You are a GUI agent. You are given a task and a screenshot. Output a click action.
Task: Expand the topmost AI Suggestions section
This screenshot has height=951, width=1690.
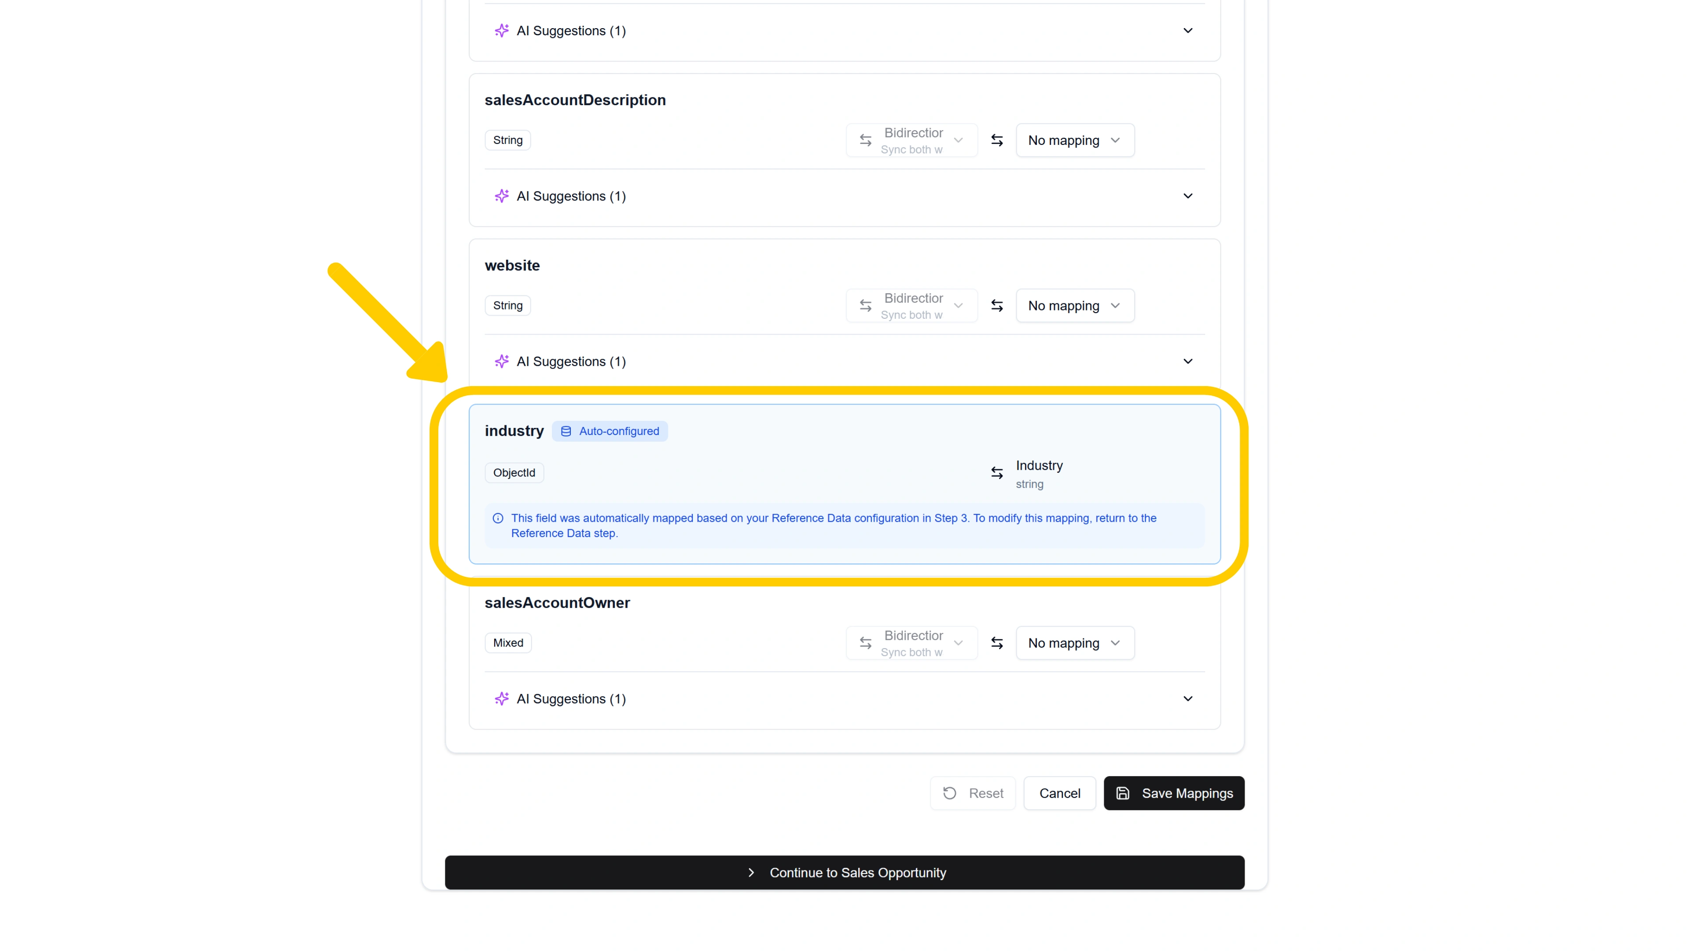1187,30
